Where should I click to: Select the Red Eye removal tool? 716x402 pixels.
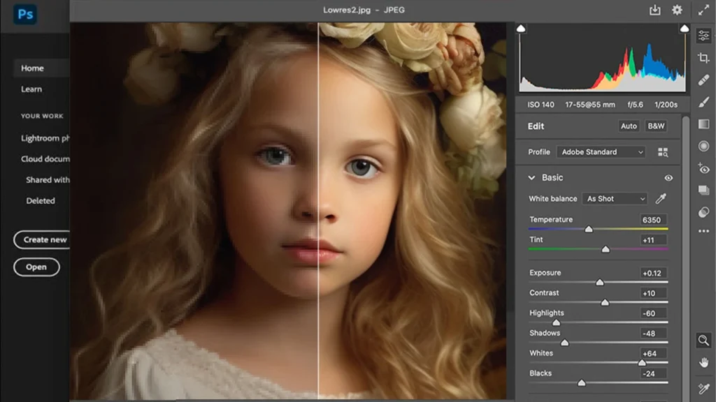[x=703, y=168]
